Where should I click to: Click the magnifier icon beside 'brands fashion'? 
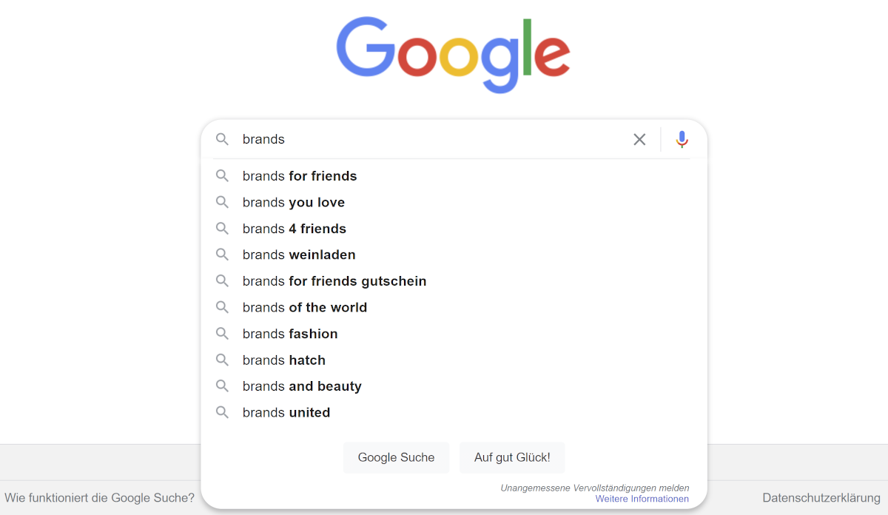point(223,334)
